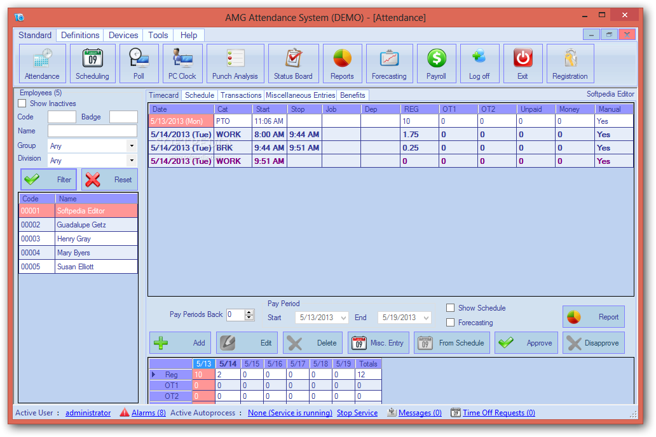
Task: Click the Badge input field
Action: (123, 117)
